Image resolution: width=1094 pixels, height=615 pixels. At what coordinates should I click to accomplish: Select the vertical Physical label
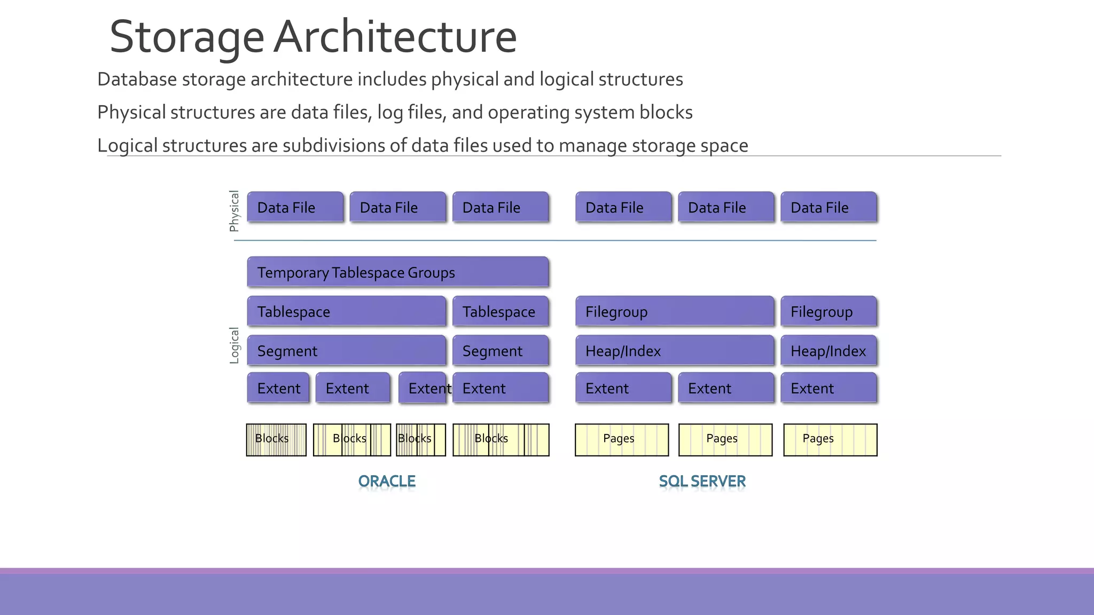234,211
